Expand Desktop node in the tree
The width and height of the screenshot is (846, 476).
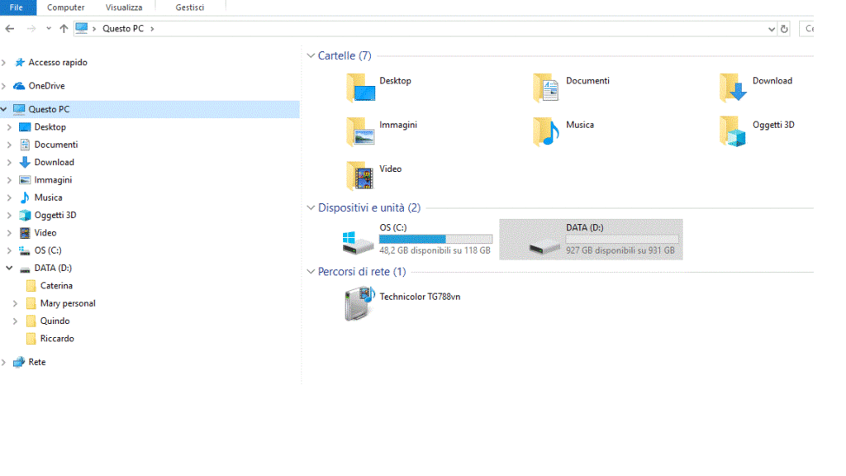coord(9,127)
